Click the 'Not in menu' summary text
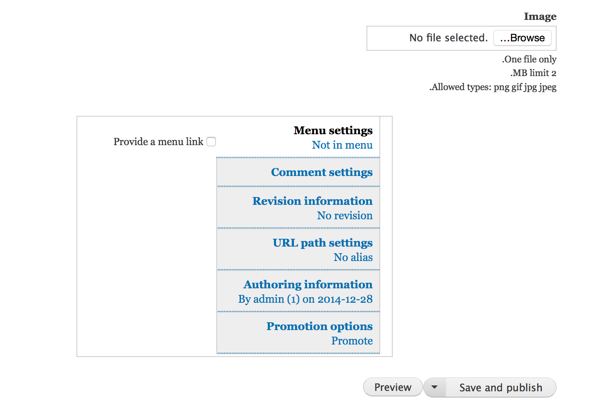Viewport: 598px width, 419px height. (342, 145)
